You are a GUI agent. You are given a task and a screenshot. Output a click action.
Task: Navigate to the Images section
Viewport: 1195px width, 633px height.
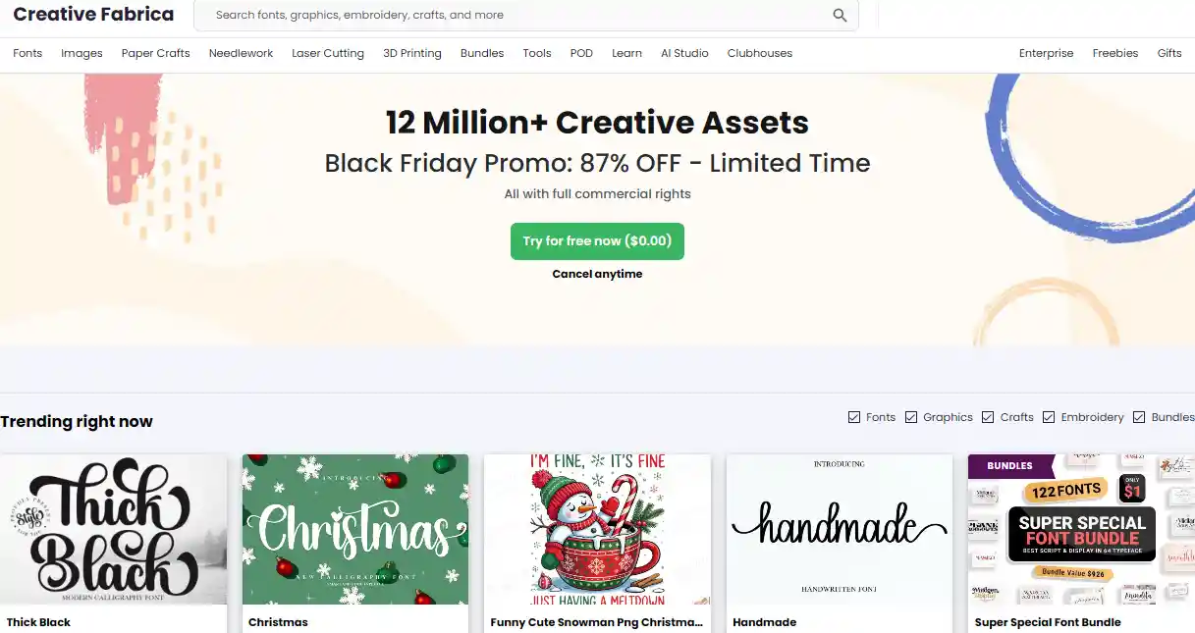[81, 53]
